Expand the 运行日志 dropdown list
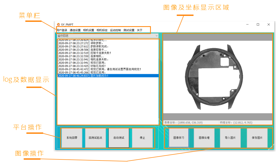 tap(156, 36)
